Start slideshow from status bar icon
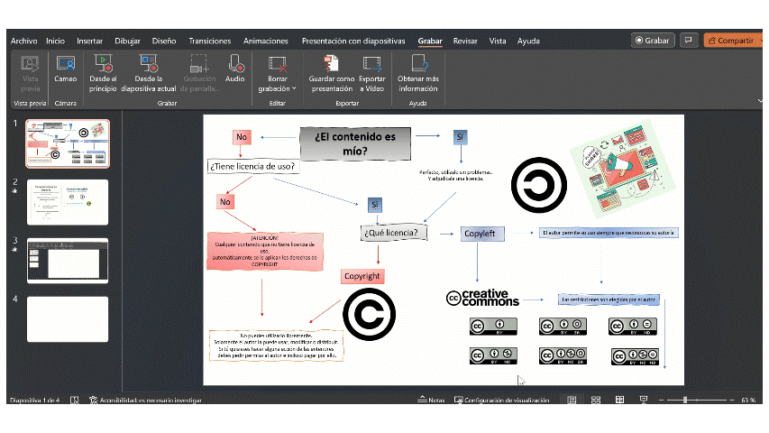The image size is (769, 433). point(644,401)
